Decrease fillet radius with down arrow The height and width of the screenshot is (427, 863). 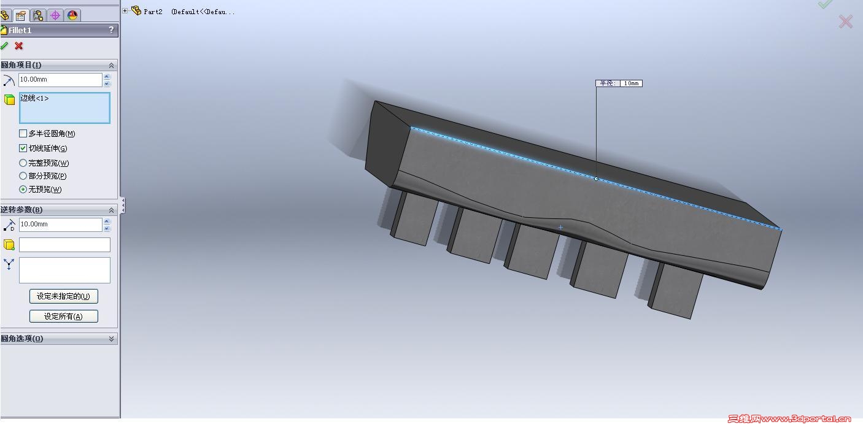tap(107, 83)
